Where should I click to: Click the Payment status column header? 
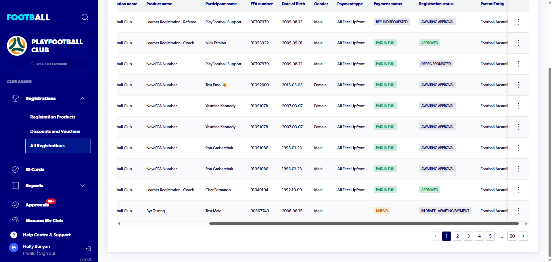click(388, 4)
